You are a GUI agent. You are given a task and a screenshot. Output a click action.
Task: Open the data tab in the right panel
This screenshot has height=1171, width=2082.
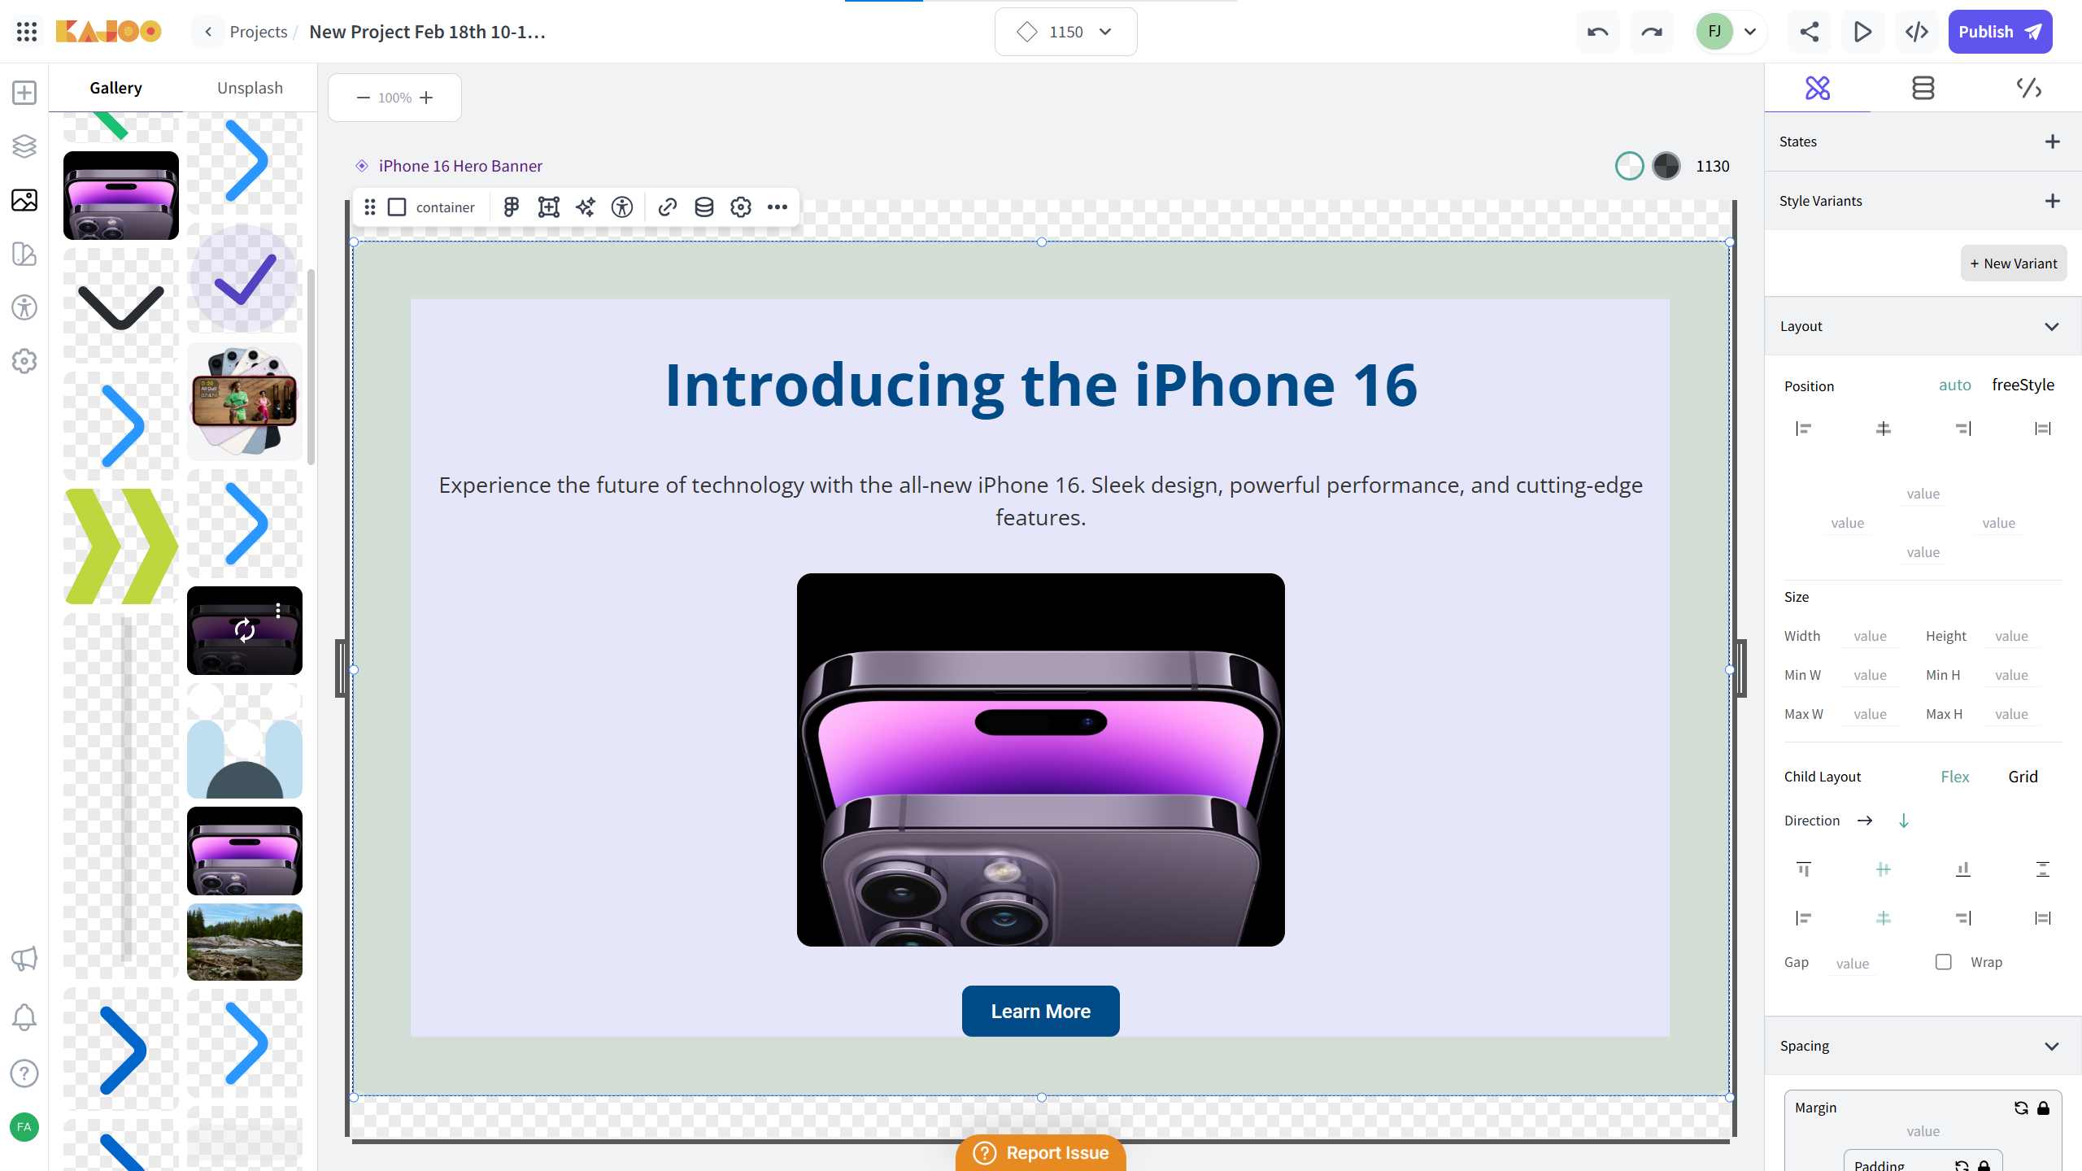(x=1923, y=88)
